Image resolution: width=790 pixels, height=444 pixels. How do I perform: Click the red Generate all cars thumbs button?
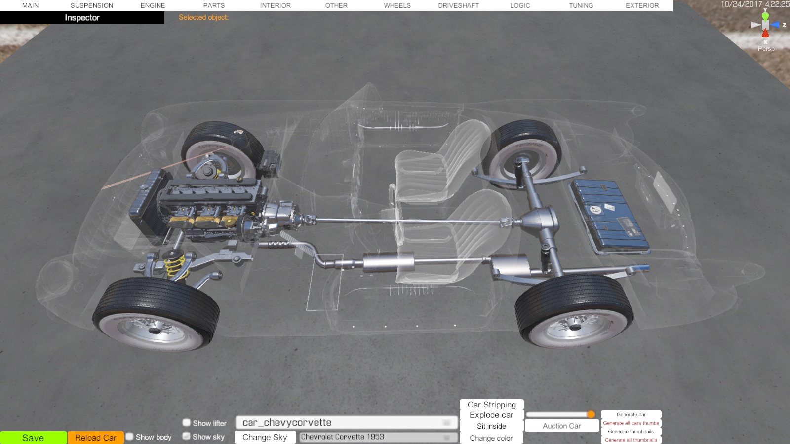[x=631, y=423]
